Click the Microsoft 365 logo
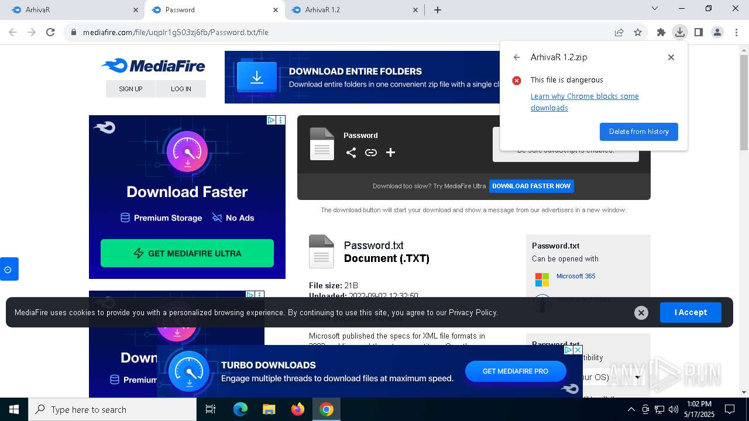 click(542, 279)
